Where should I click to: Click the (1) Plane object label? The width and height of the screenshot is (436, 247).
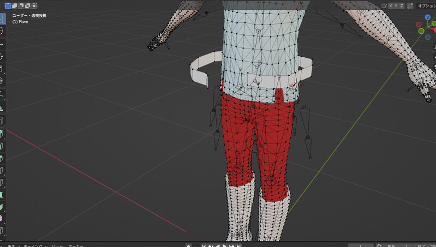click(x=20, y=22)
